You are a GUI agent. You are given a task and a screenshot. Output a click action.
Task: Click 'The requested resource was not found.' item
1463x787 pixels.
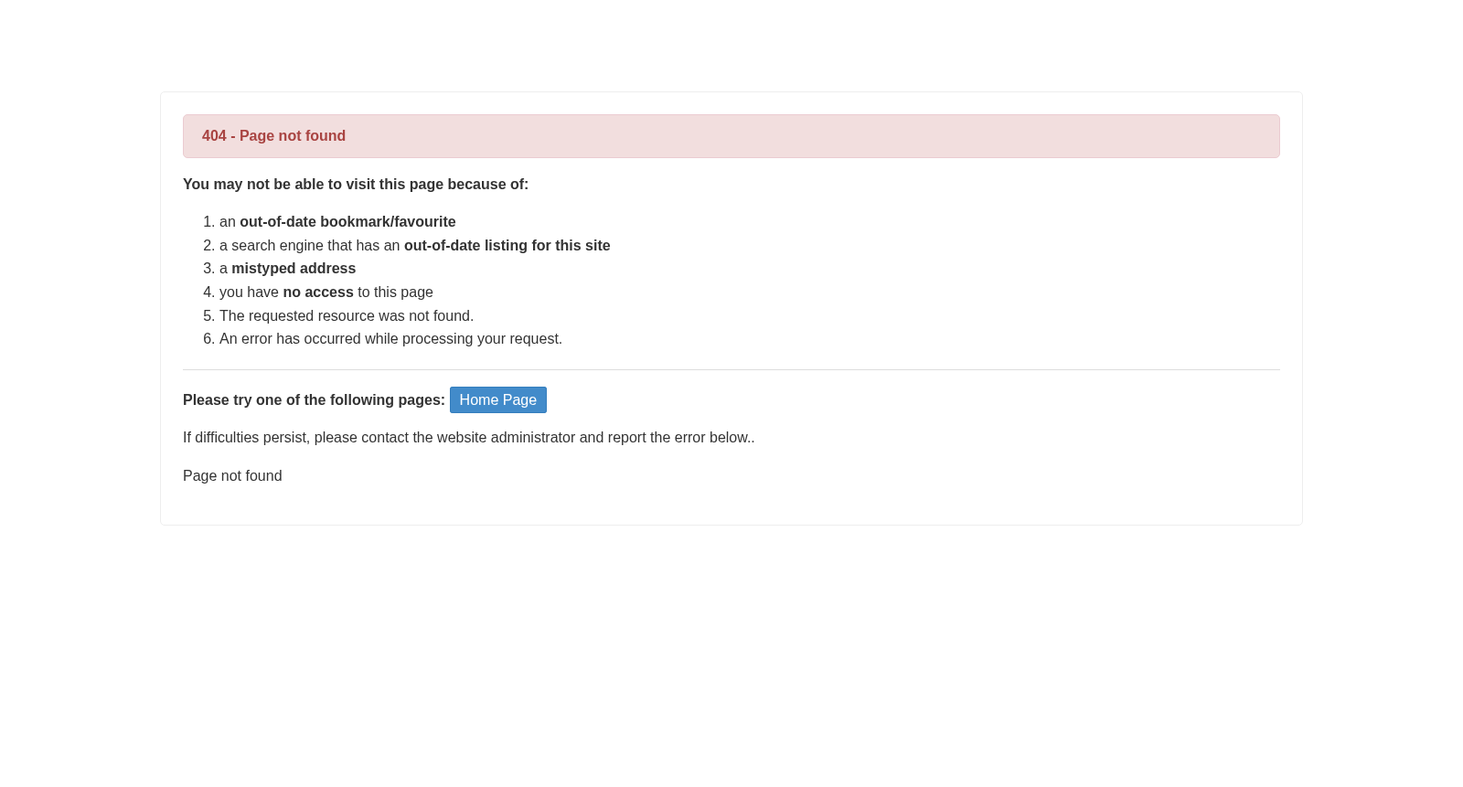tap(347, 316)
